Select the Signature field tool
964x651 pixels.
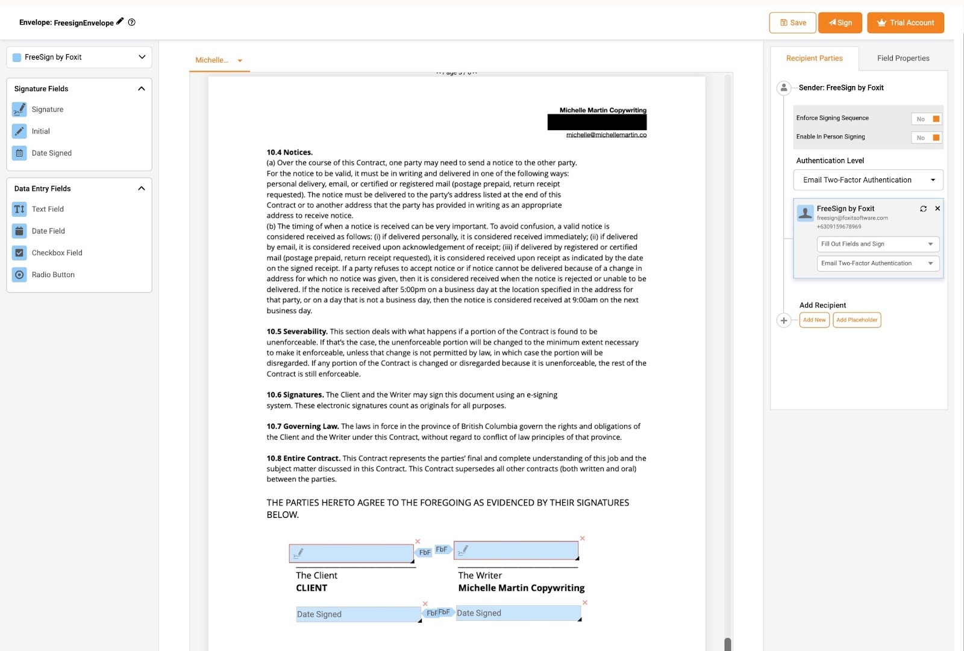click(47, 109)
